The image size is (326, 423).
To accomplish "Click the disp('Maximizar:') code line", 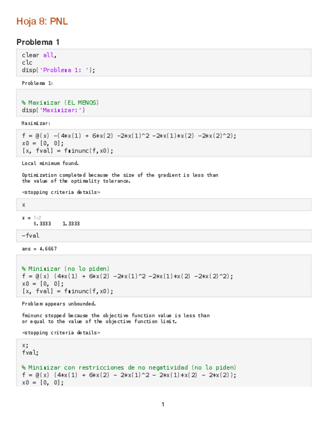I will tap(53, 110).
